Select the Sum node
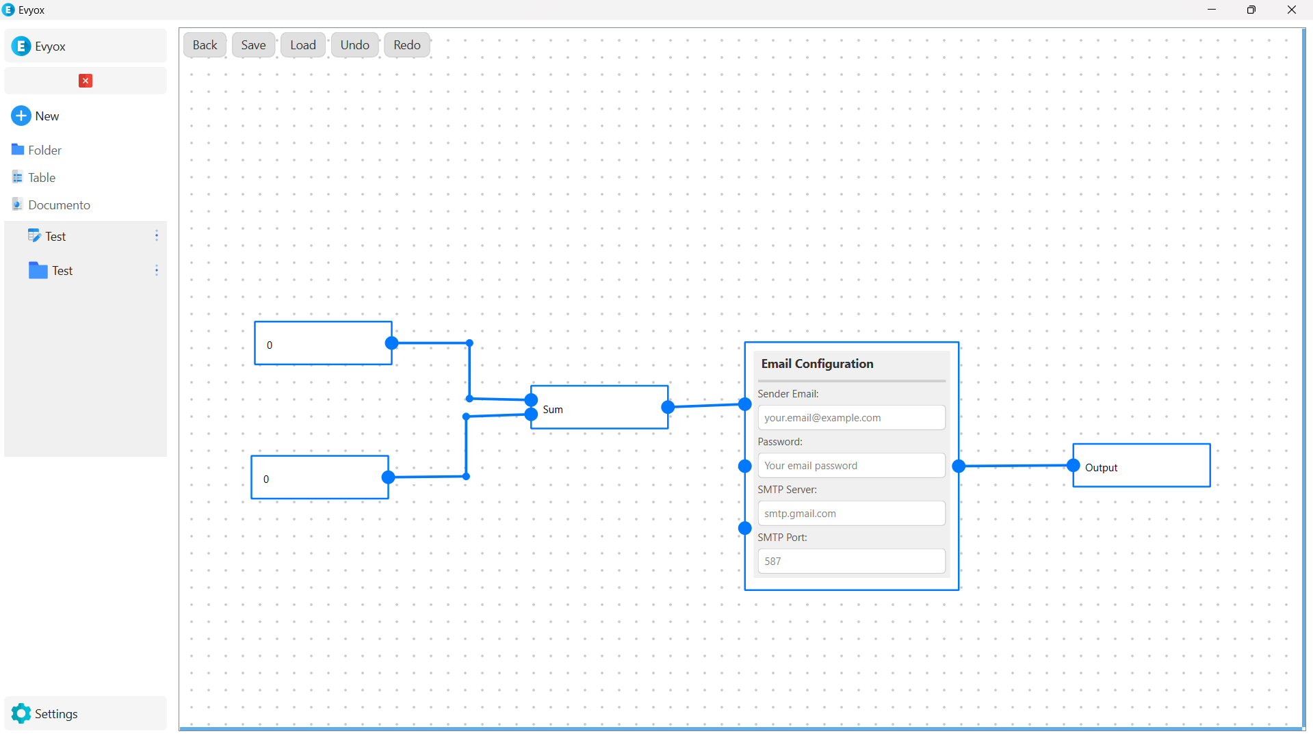This screenshot has width=1313, height=738. (599, 408)
